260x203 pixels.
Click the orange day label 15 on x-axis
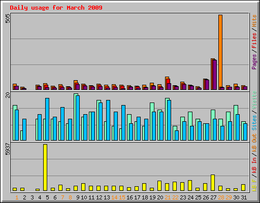(122, 197)
